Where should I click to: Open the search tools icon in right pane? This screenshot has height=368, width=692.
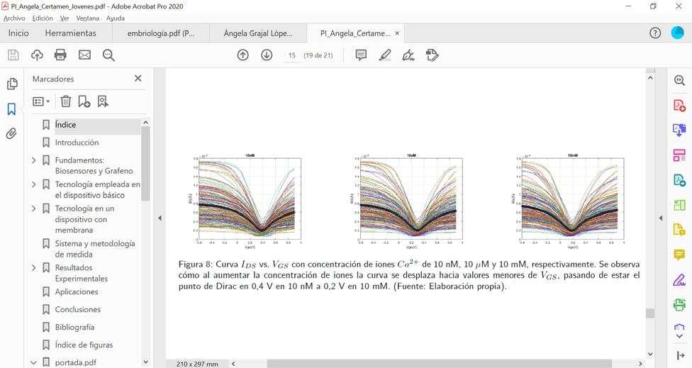[x=680, y=80]
